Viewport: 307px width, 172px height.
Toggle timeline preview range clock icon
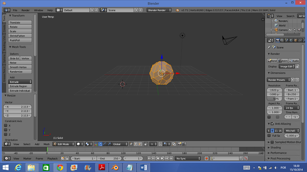tap(63, 159)
